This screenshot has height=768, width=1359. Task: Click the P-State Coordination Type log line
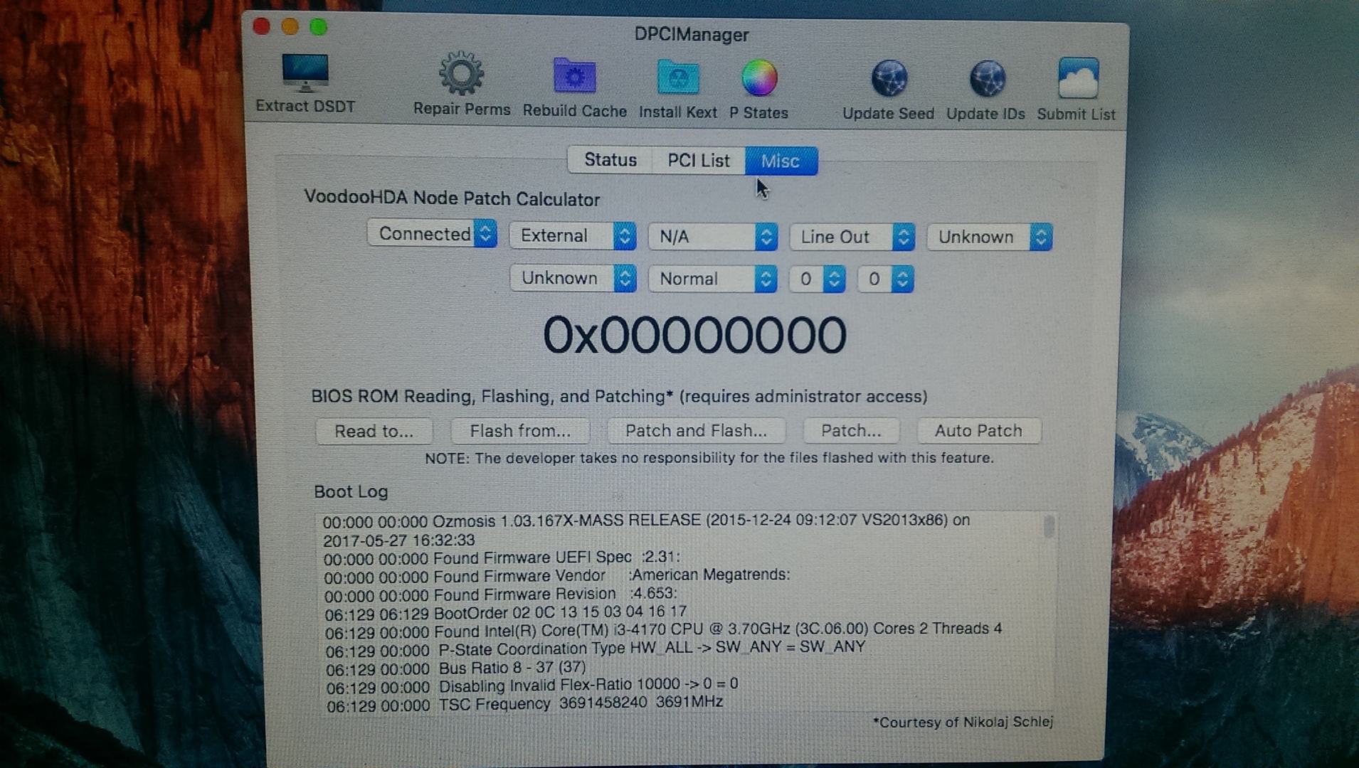coord(596,649)
